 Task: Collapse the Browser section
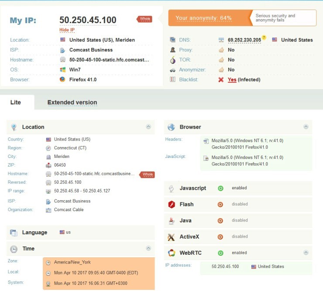point(306,127)
